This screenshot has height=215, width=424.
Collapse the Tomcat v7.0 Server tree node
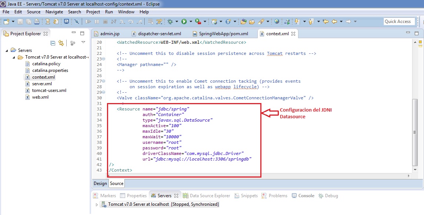(x=14, y=57)
